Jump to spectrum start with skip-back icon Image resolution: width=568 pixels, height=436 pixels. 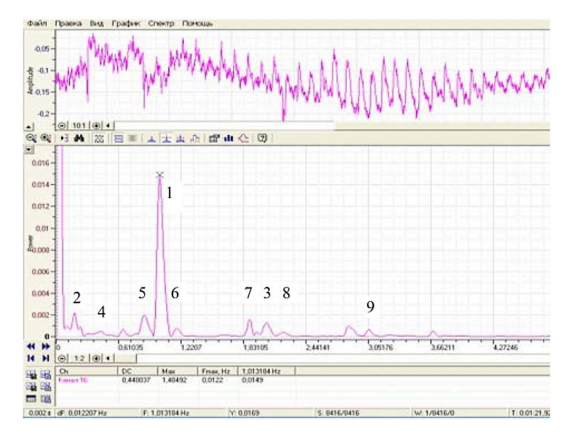(x=31, y=359)
